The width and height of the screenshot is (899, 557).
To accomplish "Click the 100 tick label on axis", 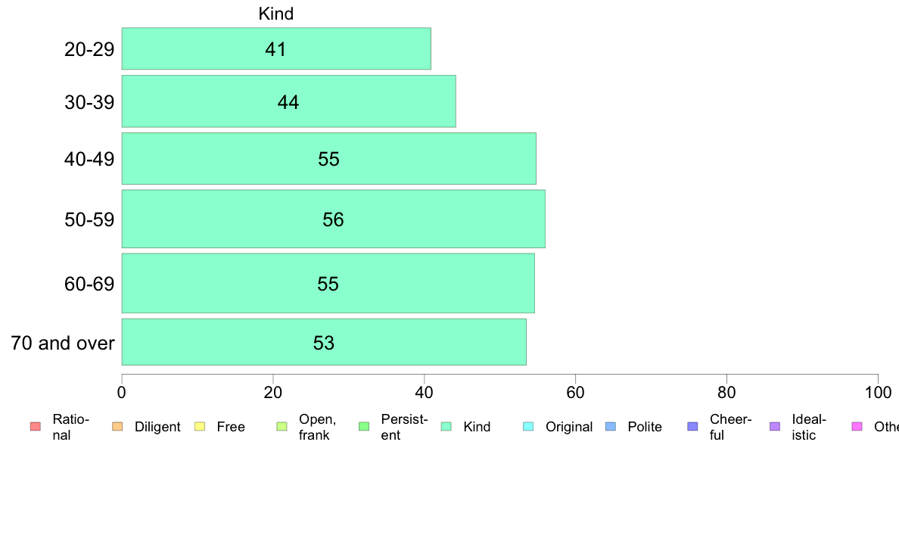I will (x=878, y=392).
